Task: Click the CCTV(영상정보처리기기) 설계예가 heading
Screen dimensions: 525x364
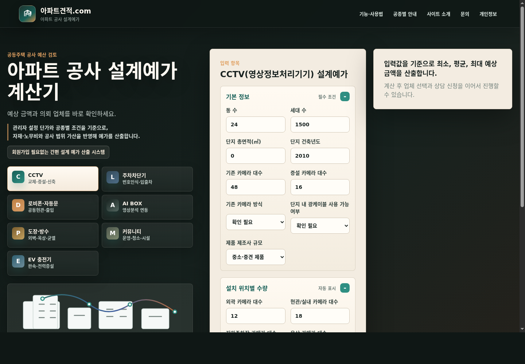Action: (284, 74)
